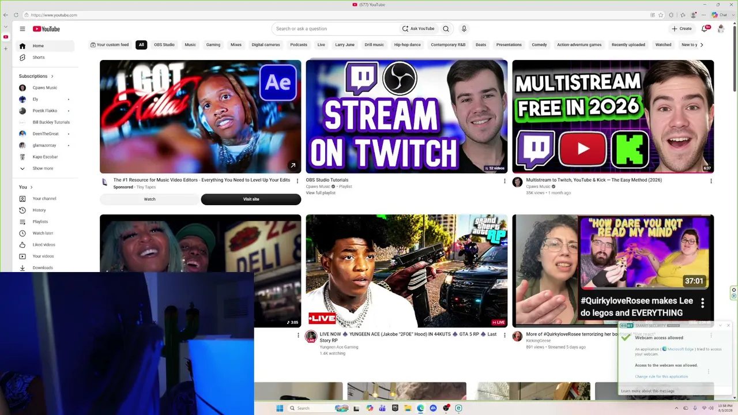Open the clock and date in the taskbar

click(x=725, y=408)
